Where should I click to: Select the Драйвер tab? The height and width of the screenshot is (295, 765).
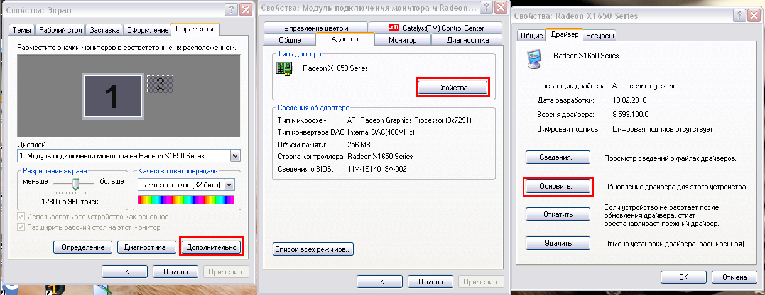click(x=564, y=34)
